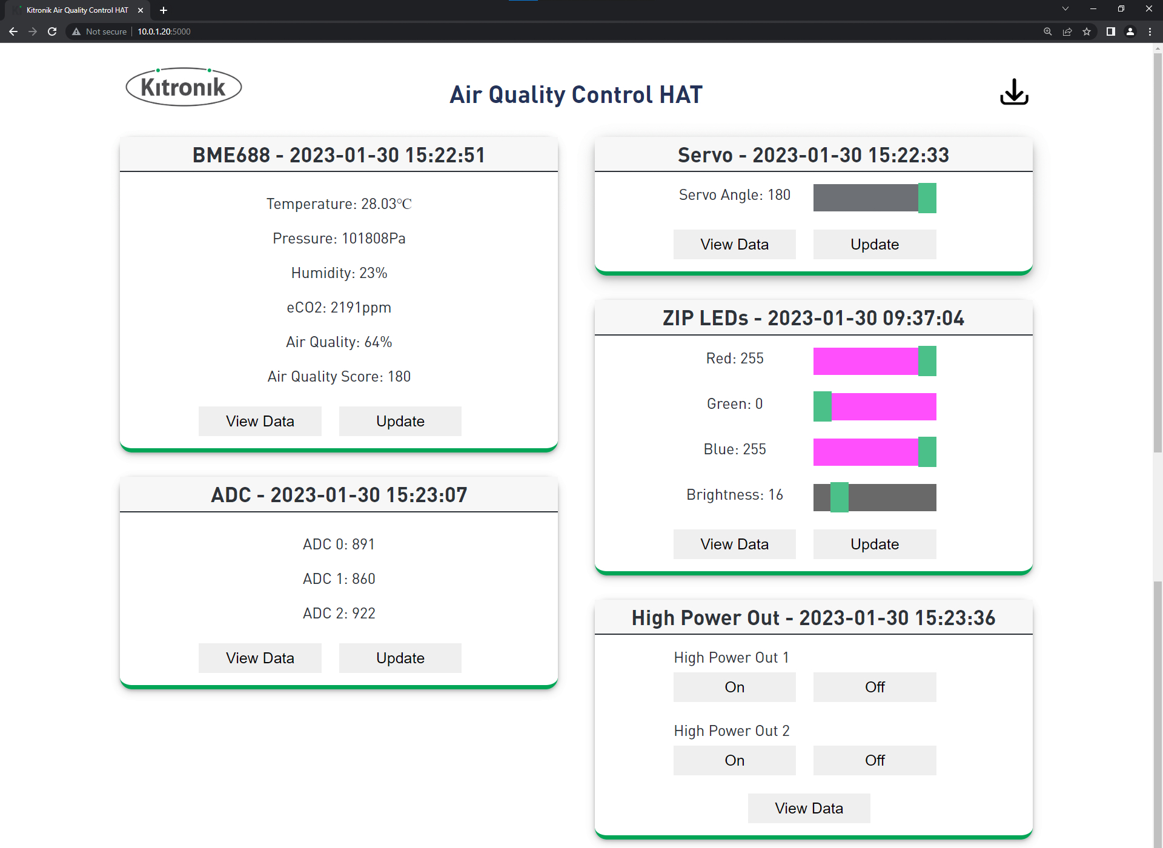Expand the tab search chevron

[1065, 9]
